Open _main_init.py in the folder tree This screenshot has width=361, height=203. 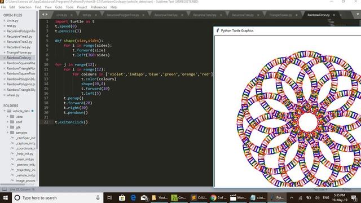click(x=25, y=159)
